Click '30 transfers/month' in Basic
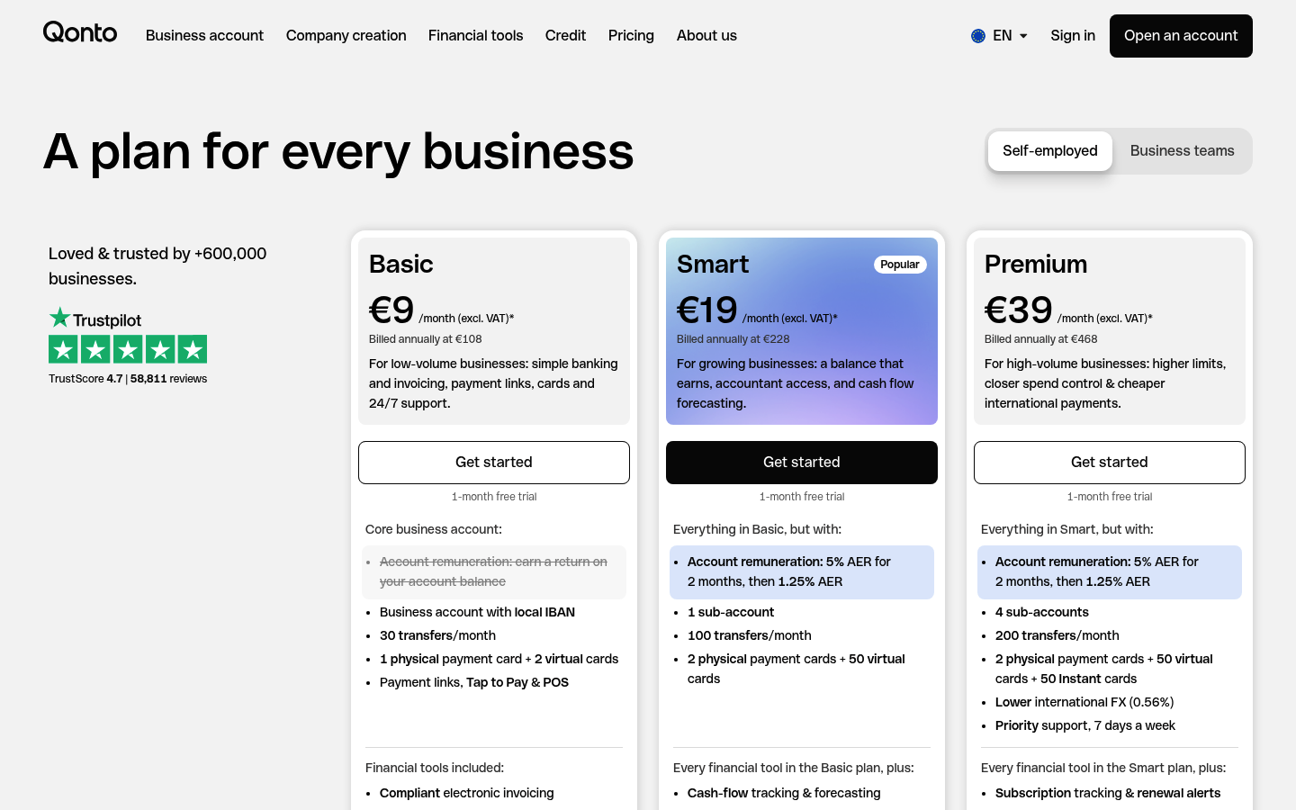The width and height of the screenshot is (1296, 810). pyautogui.click(x=437, y=635)
